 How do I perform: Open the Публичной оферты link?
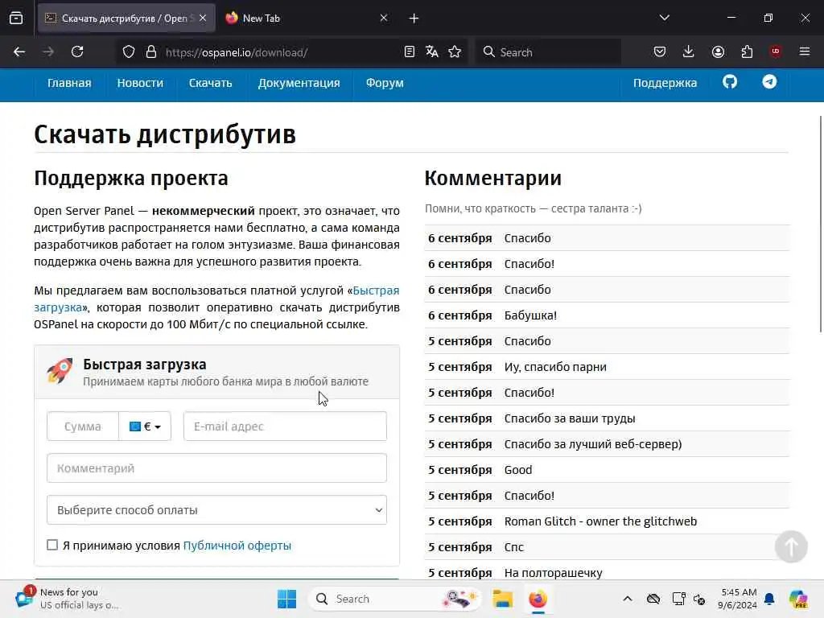tap(237, 546)
